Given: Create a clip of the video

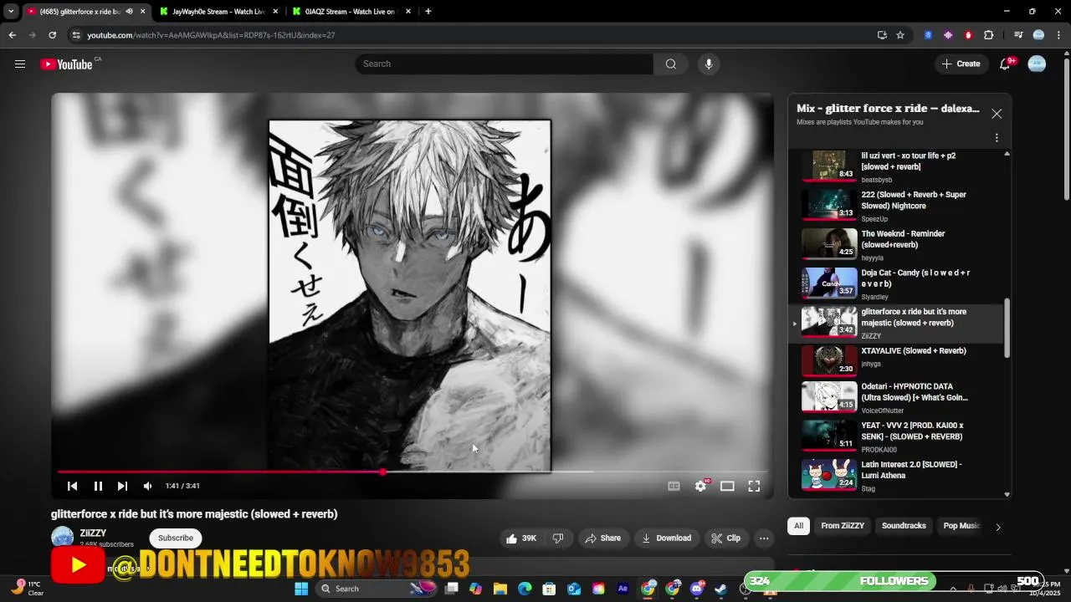Looking at the screenshot, I should [725, 538].
